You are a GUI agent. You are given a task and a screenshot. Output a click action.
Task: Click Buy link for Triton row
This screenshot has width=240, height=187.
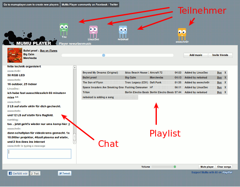[x=219, y=92]
